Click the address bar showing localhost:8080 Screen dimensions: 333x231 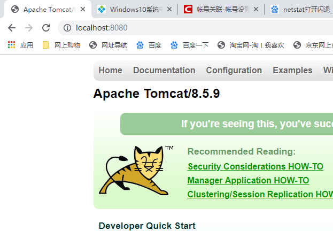(196, 28)
